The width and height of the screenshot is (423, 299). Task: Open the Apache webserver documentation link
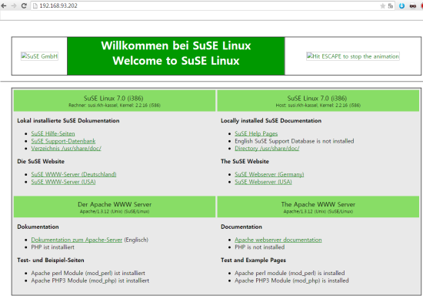pyautogui.click(x=278, y=240)
